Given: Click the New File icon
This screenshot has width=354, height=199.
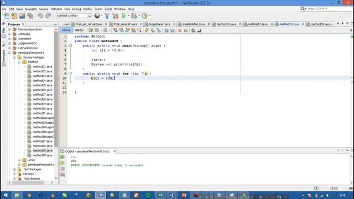Looking at the screenshot, I should click(x=7, y=15).
